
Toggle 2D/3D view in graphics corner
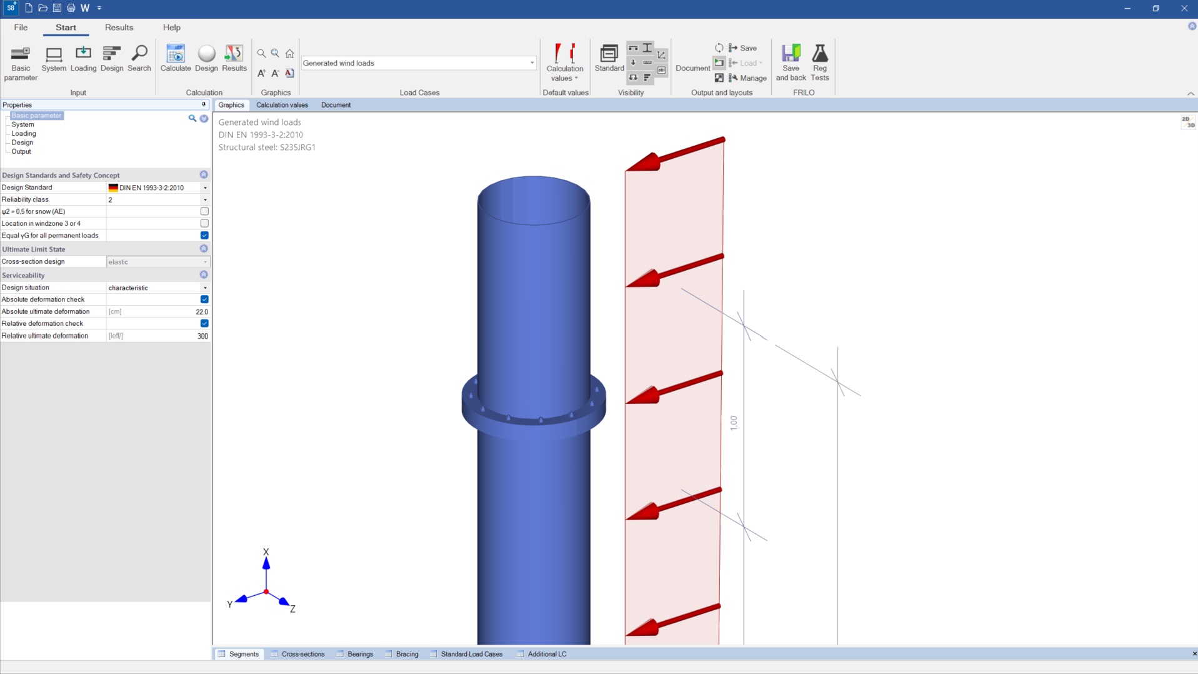point(1187,122)
